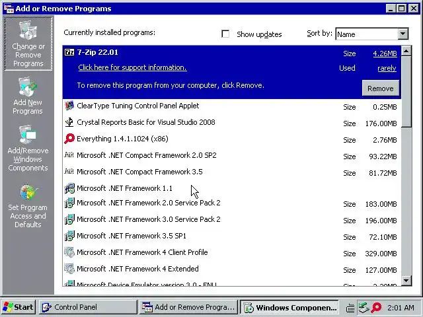Select ClearType Tuning Control Panel Applet row
423x317 pixels.
click(232, 106)
